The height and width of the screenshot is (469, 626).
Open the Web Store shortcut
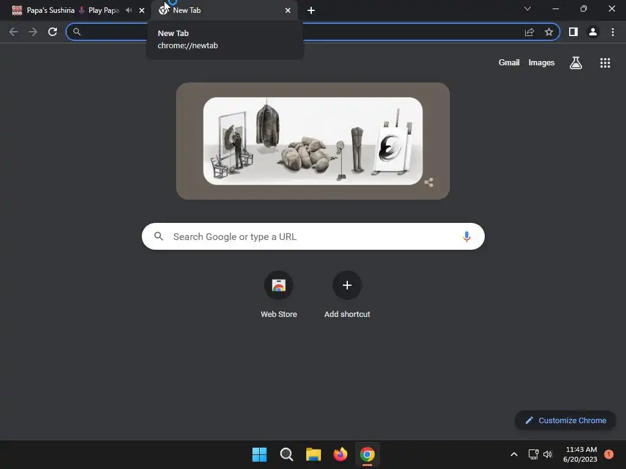click(x=279, y=295)
